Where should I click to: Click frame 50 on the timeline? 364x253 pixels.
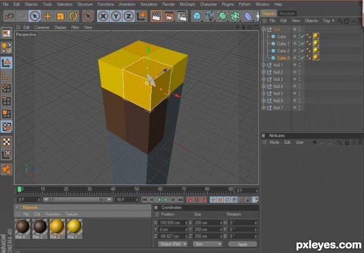point(136,191)
